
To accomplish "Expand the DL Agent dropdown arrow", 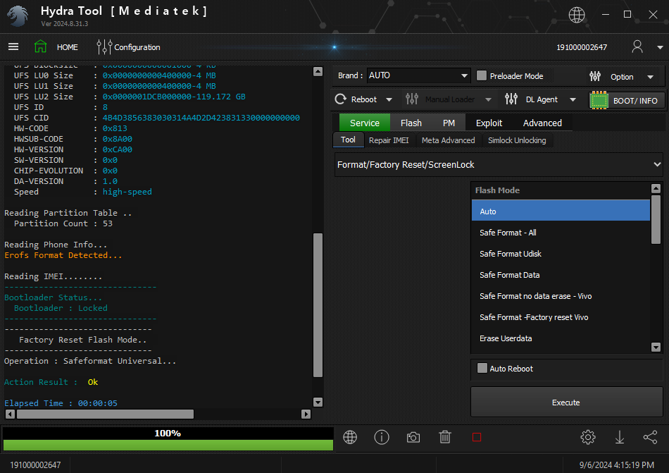I will (x=573, y=99).
